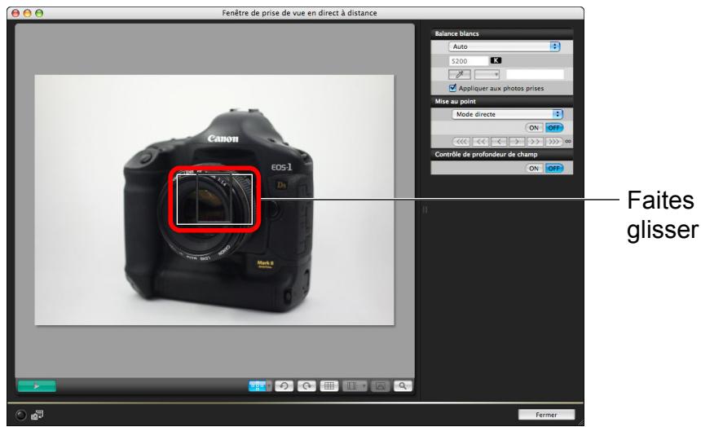
Task: Open the arrow beside the AF point display button
Action: coord(269,386)
